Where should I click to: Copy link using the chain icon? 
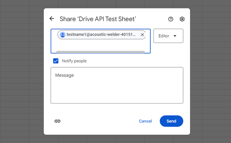point(58,121)
